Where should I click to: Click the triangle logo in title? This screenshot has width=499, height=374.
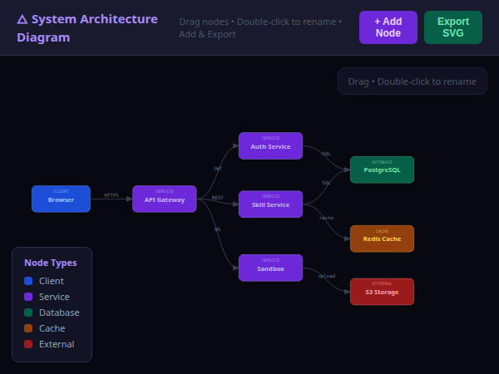(x=22, y=19)
